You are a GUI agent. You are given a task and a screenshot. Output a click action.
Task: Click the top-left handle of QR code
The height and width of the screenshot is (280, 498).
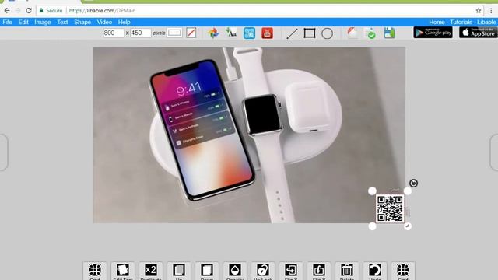point(372,191)
